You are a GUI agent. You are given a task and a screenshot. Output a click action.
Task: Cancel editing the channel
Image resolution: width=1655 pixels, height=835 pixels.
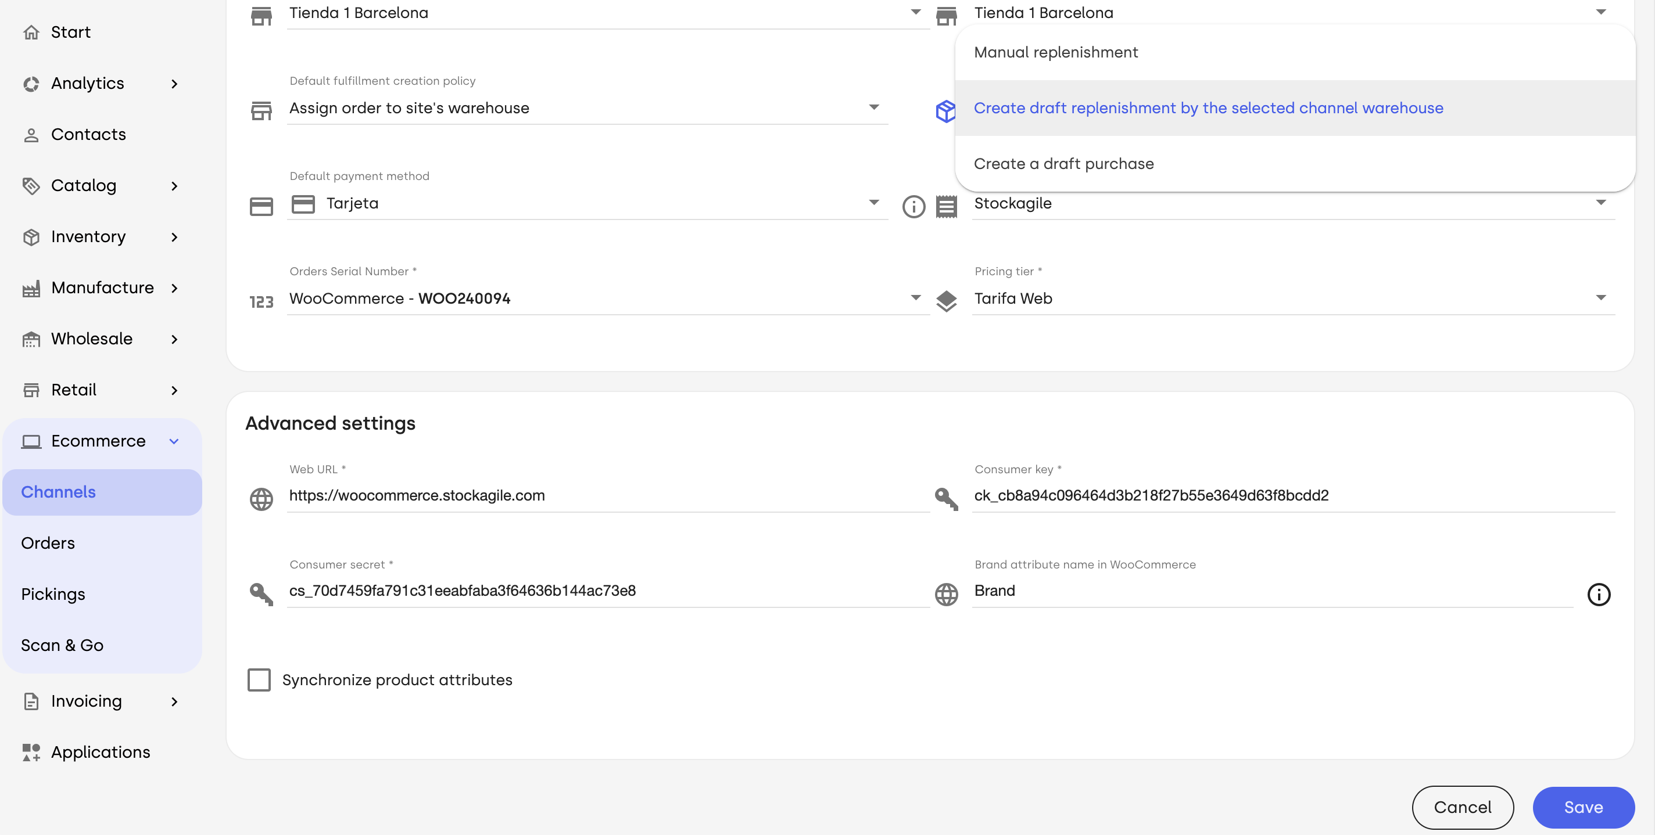[x=1462, y=807]
